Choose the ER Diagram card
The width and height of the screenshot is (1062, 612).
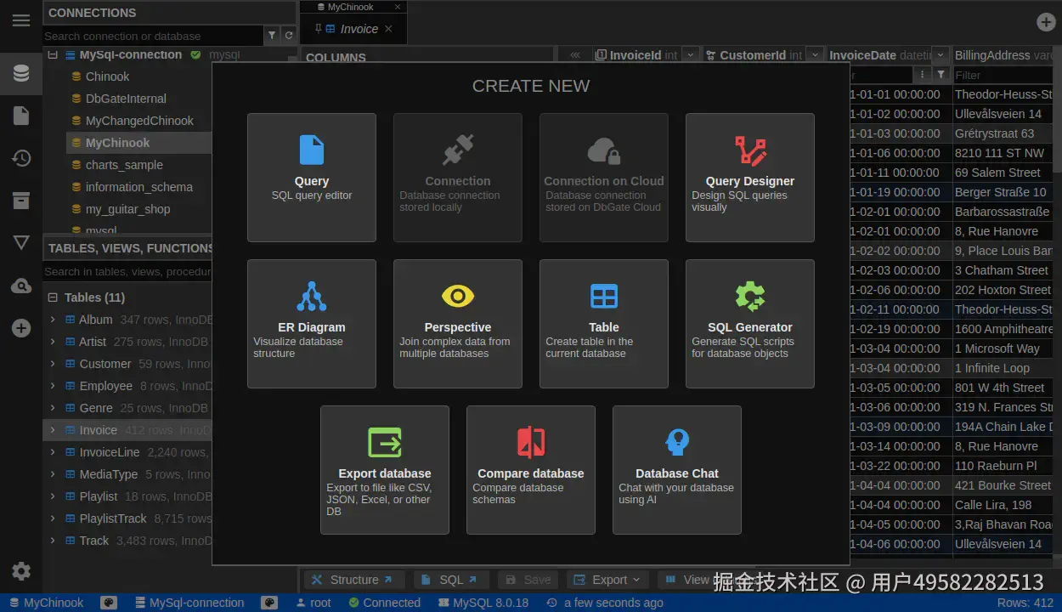coord(312,324)
